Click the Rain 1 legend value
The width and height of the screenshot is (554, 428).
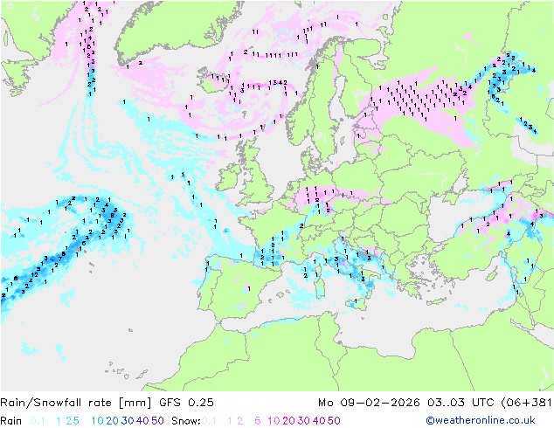[59, 421]
